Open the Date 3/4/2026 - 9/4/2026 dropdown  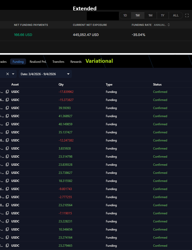45,74
